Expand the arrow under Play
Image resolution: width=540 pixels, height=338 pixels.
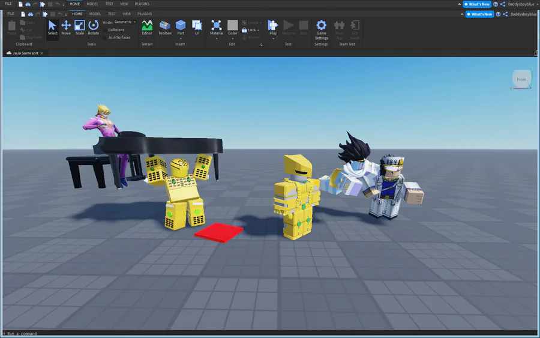[x=273, y=38]
